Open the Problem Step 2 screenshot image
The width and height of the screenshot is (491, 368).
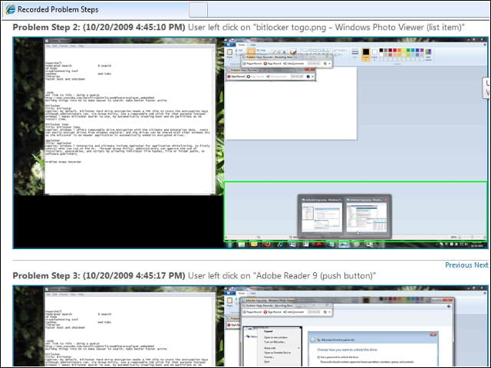click(251, 143)
